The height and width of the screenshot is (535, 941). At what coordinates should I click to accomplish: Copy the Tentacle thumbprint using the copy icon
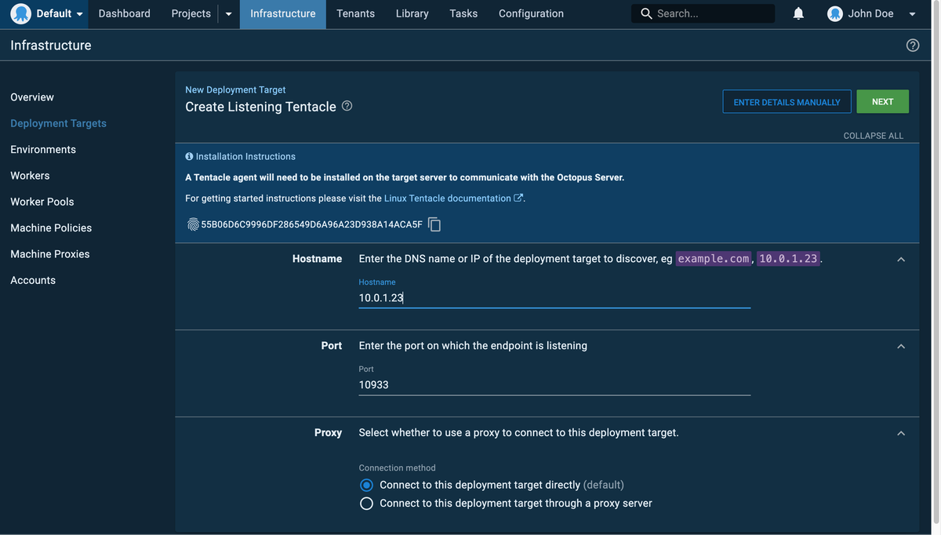(x=434, y=224)
